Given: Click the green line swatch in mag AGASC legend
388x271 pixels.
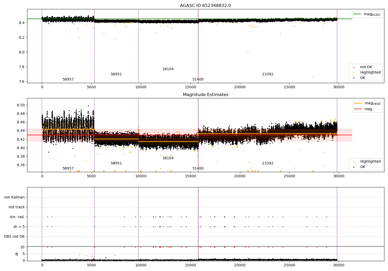Looking at the screenshot, I should click(357, 14).
